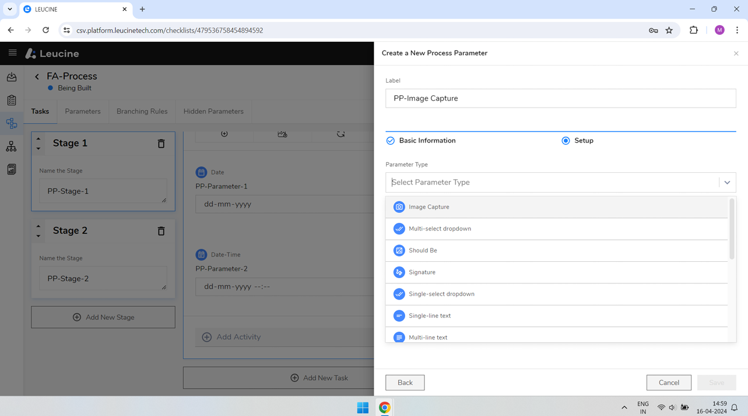This screenshot has height=416, width=748.
Task: Choose Should Be parameter type
Action: tap(557, 251)
